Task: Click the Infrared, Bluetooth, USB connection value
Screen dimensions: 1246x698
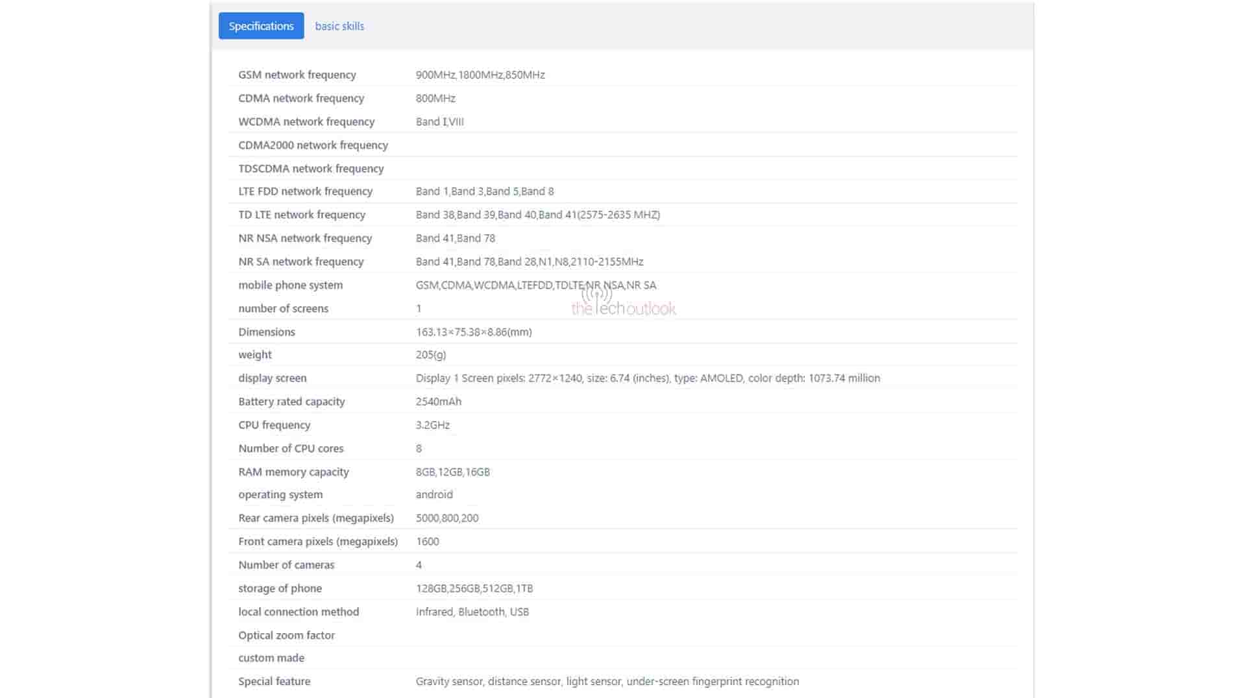Action: [472, 612]
